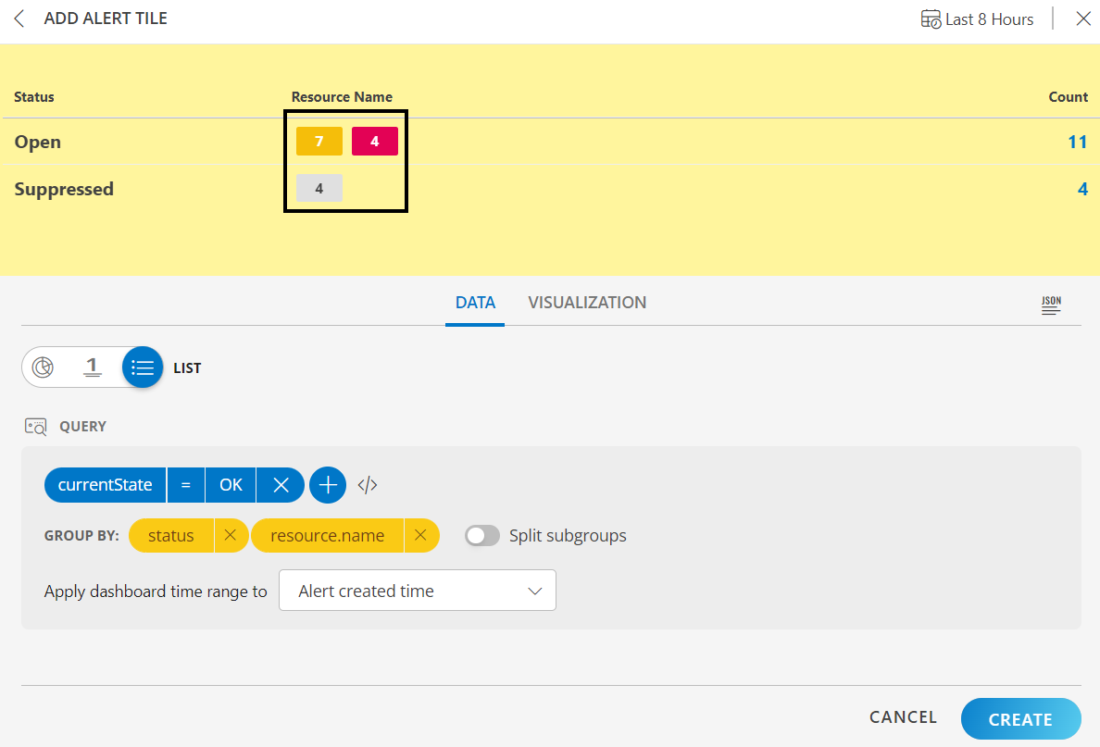Switch to the VISUALIZATION tab
Screen dimensions: 1100x747
tap(587, 303)
